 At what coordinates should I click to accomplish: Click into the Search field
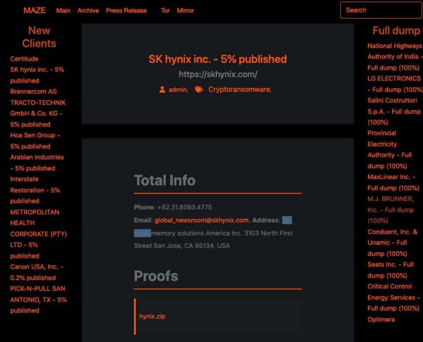(381, 10)
